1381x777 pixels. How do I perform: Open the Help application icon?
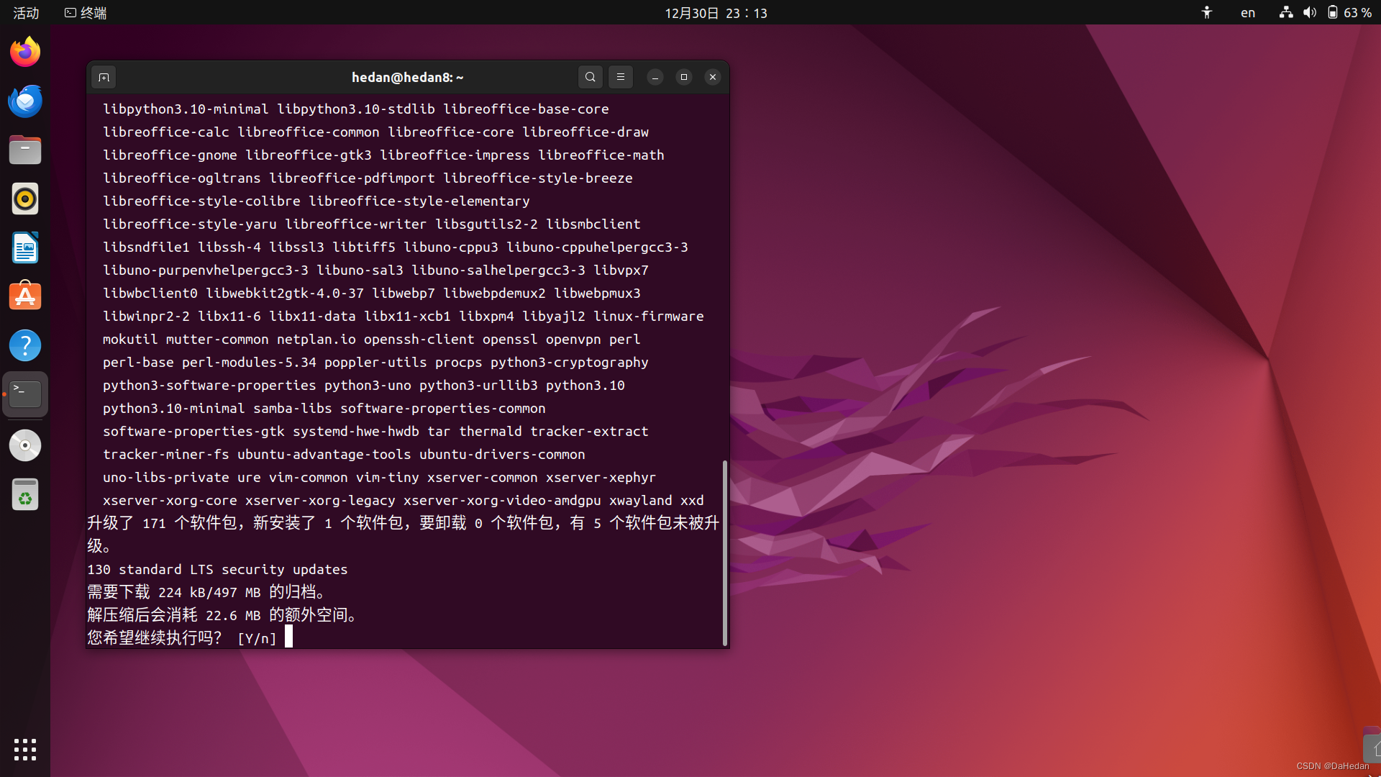[25, 345]
